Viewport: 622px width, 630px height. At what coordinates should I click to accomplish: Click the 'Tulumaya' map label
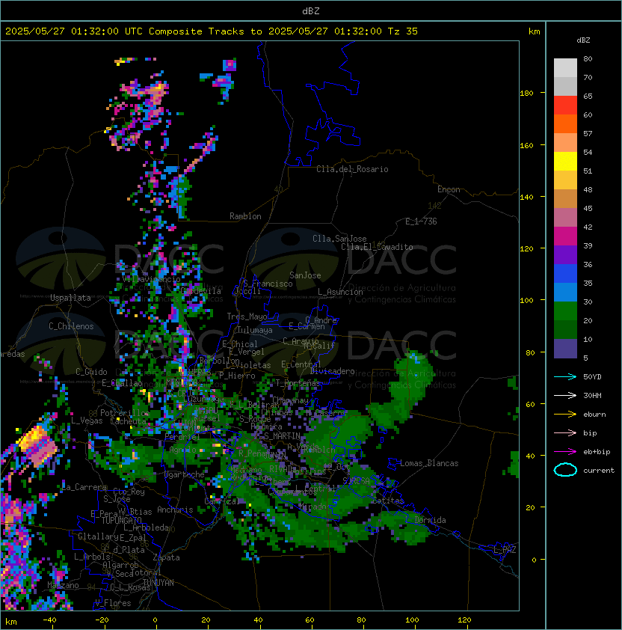255,330
